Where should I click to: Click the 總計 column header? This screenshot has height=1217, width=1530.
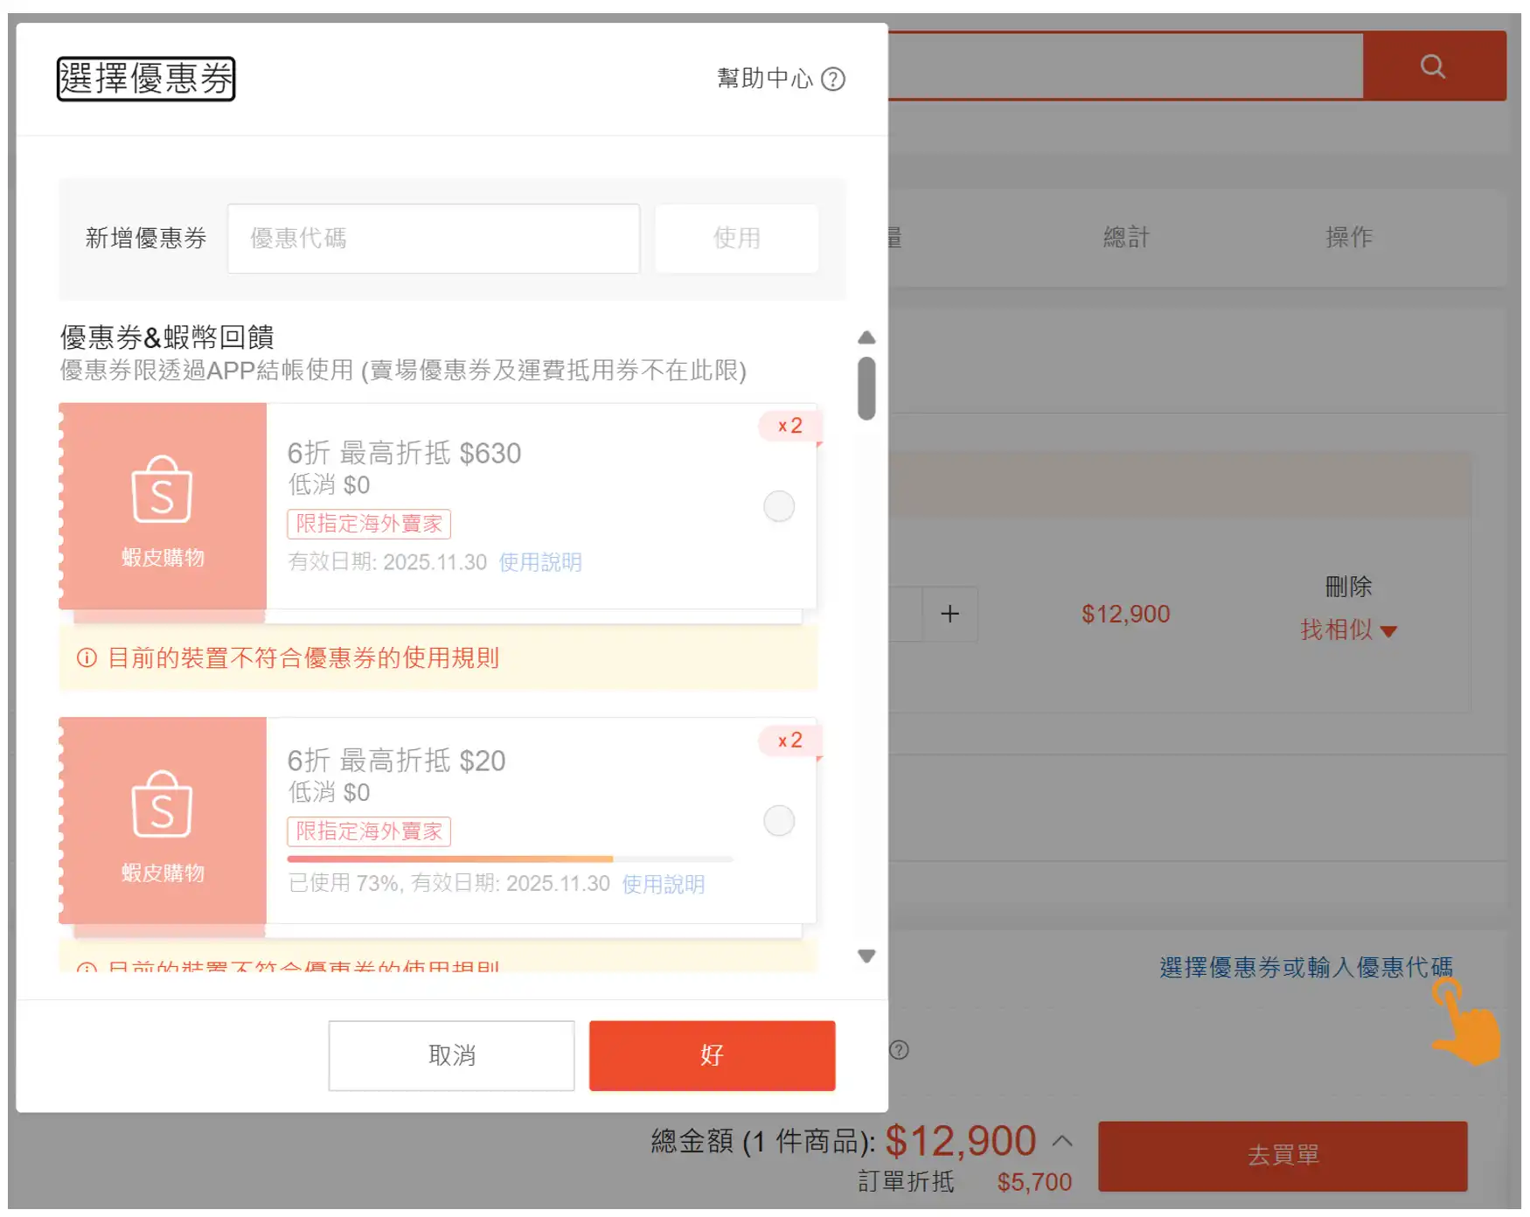[1126, 237]
